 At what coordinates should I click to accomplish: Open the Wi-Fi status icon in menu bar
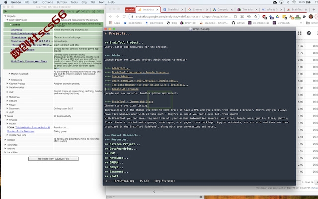pyautogui.click(x=294, y=2)
